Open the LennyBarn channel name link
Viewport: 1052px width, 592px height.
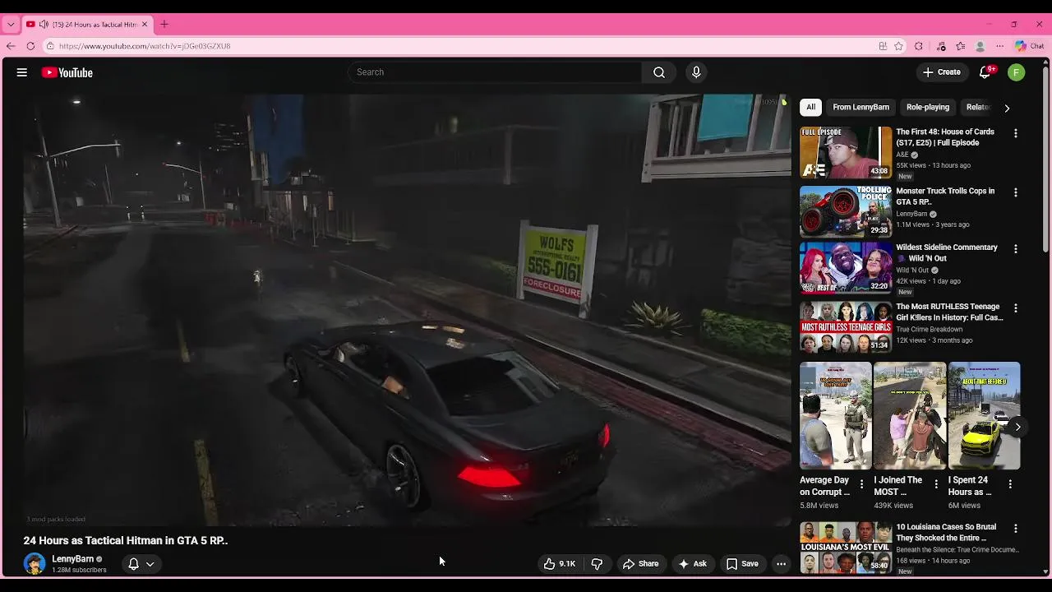[x=73, y=559]
